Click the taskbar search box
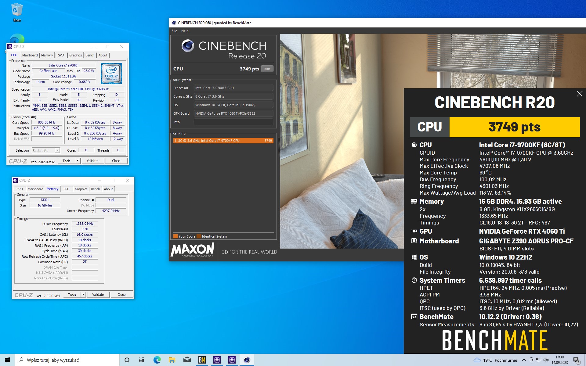The height and width of the screenshot is (366, 586). [x=67, y=360]
